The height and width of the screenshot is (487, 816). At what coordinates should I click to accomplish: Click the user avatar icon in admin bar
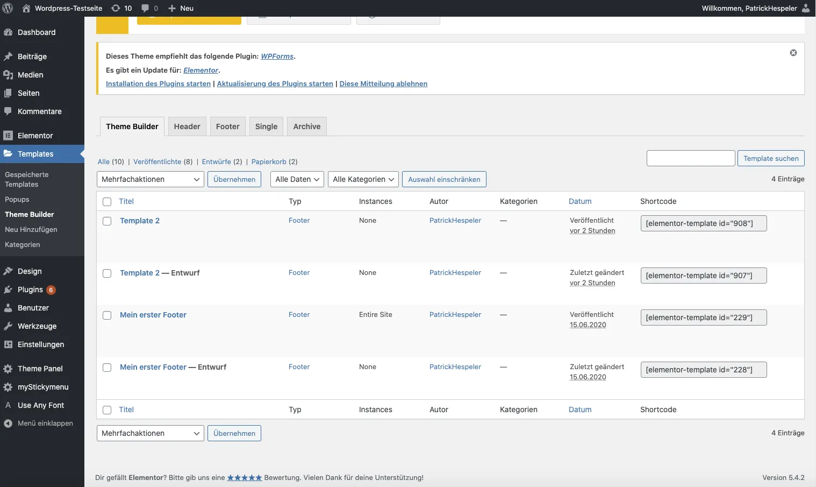click(806, 8)
